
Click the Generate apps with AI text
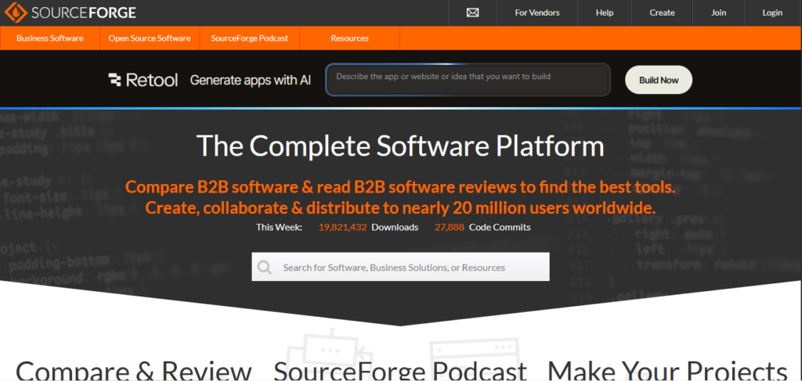tap(251, 80)
